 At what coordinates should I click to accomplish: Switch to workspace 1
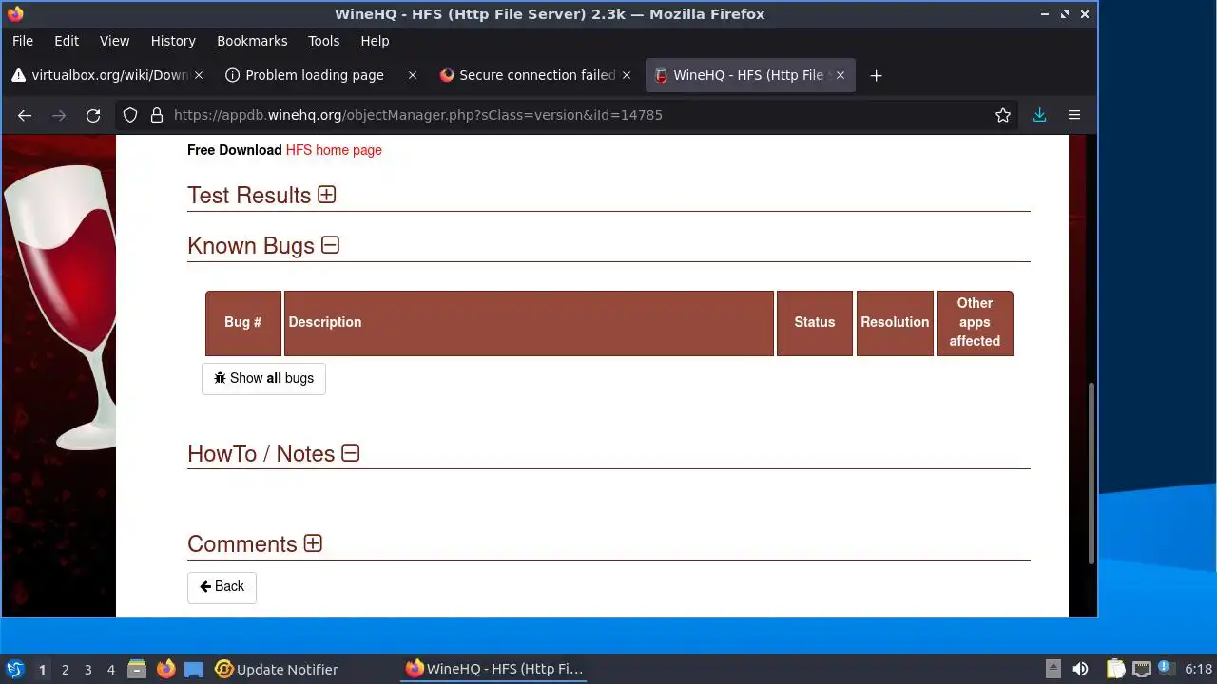click(43, 670)
